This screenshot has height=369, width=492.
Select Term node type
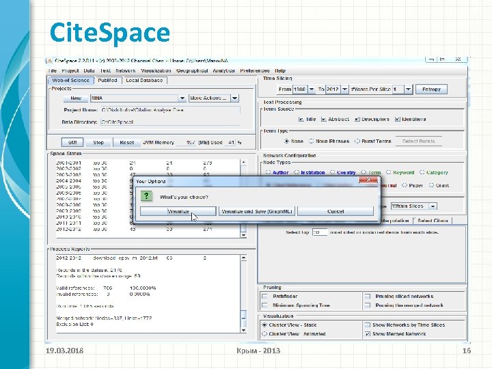click(x=364, y=173)
